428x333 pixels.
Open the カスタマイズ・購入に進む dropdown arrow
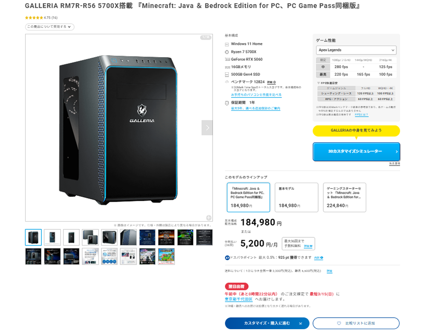300,323
